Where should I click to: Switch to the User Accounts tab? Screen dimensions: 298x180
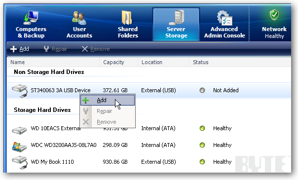coord(79,25)
